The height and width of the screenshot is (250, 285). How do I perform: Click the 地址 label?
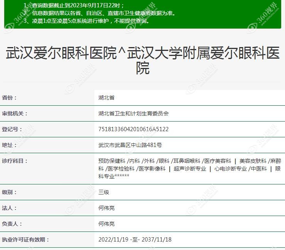point(9,145)
